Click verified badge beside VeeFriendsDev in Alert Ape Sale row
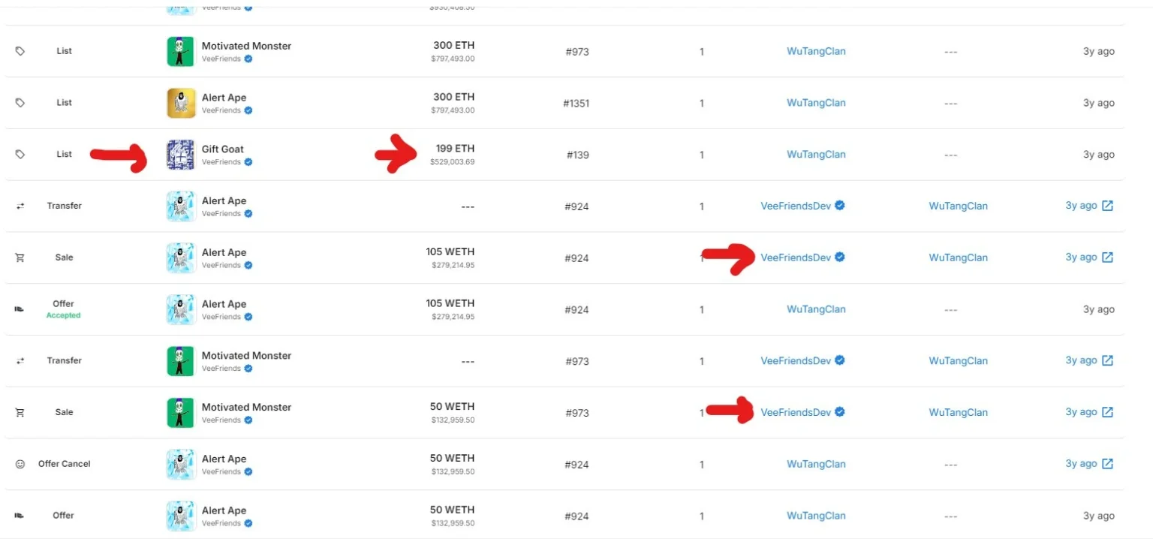Screen dimensions: 1153x539 (x=840, y=257)
